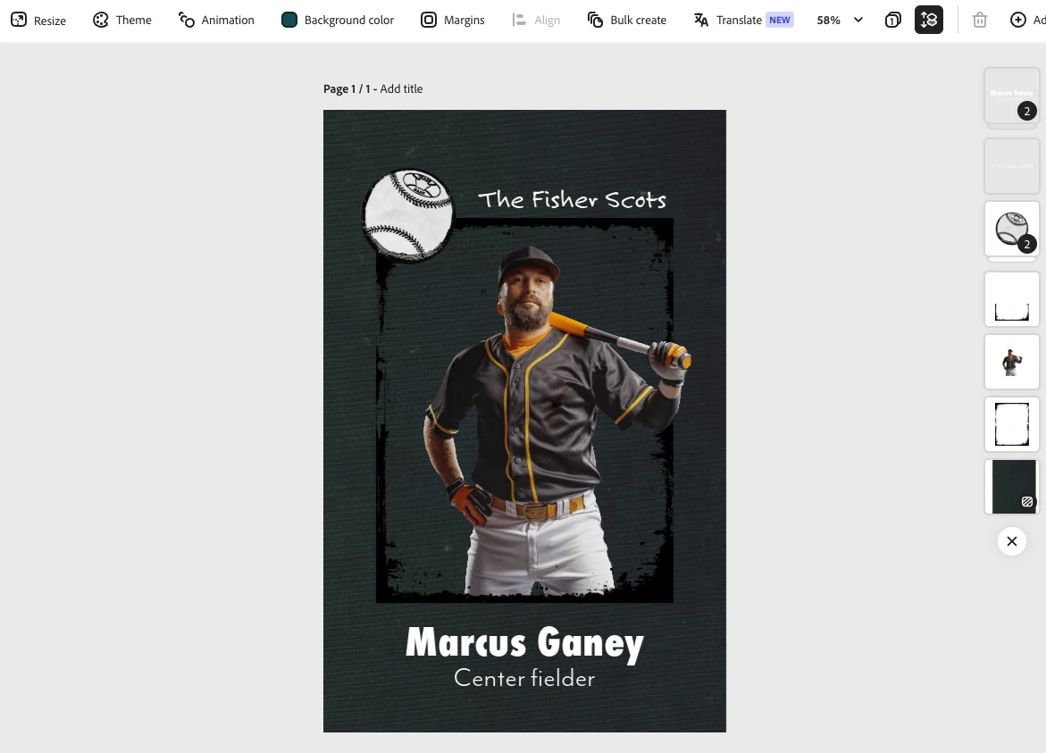The width and height of the screenshot is (1046, 753).
Task: Click the Background color swatch
Action: [x=289, y=20]
